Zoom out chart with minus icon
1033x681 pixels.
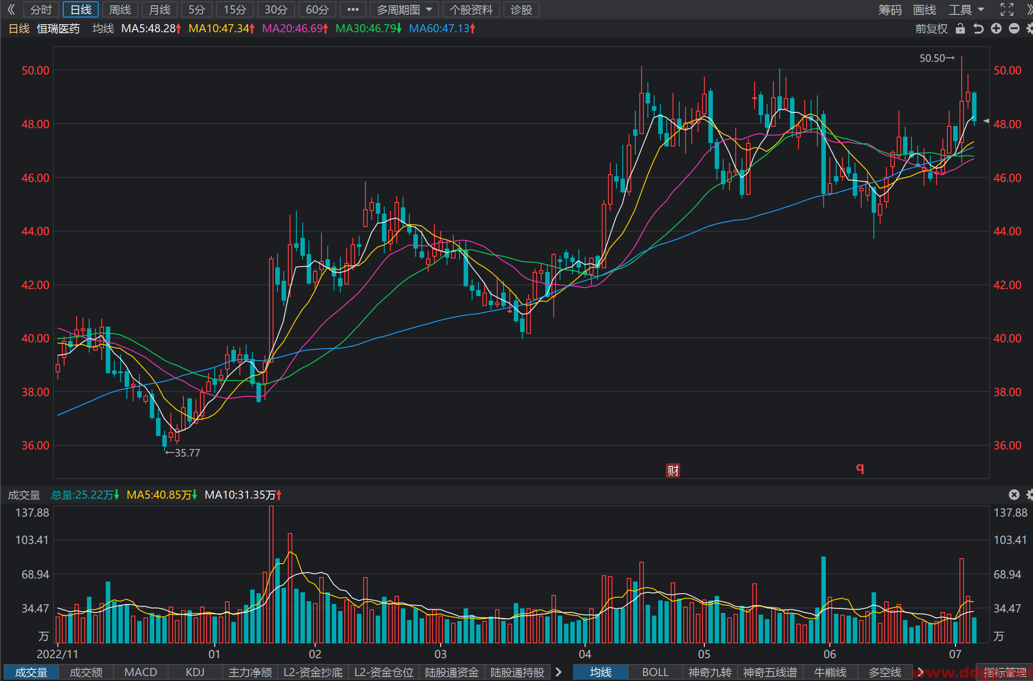click(x=1014, y=29)
